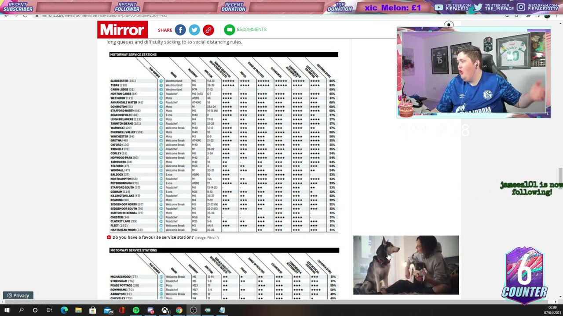563x316 pixels.
Task: Copy the article link via the red link icon
Action: click(x=208, y=29)
